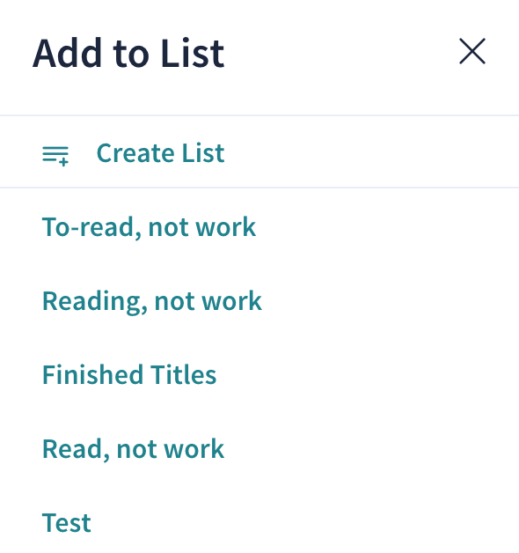Tap the X beside the Add to List heading
This screenshot has height=553, width=519.
(x=472, y=51)
